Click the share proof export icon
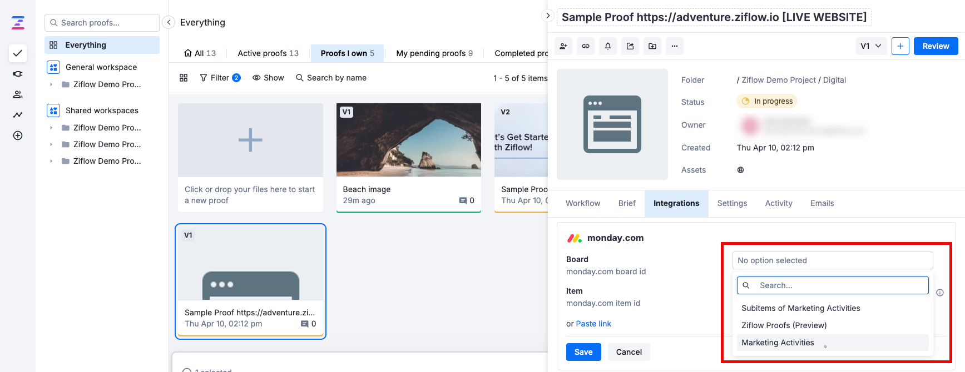Screen dimensions: 965x372 pyautogui.click(x=630, y=46)
